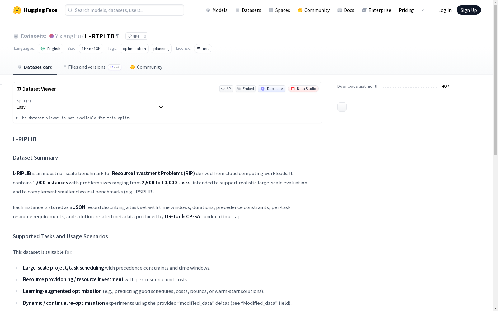This screenshot has width=498, height=311.
Task: Click the Sign Up button
Action: (469, 10)
